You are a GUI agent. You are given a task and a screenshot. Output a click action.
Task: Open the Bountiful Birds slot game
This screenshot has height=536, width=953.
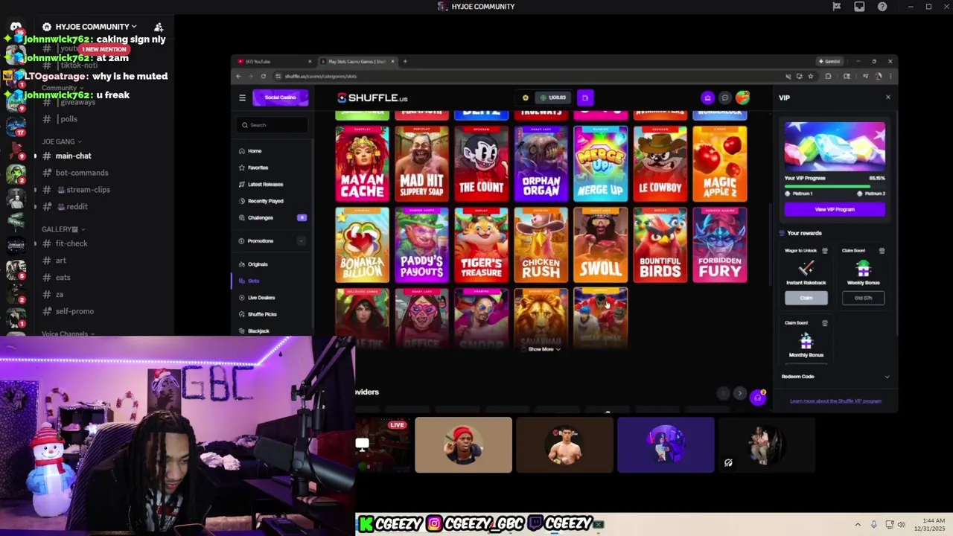tap(660, 245)
